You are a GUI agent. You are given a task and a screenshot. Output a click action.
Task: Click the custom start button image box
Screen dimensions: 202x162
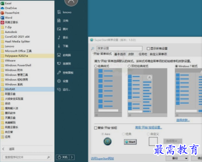[153, 141]
